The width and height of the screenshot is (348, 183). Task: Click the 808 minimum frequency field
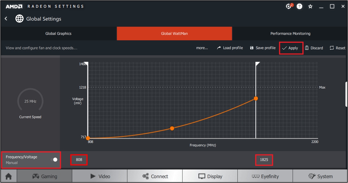point(79,160)
